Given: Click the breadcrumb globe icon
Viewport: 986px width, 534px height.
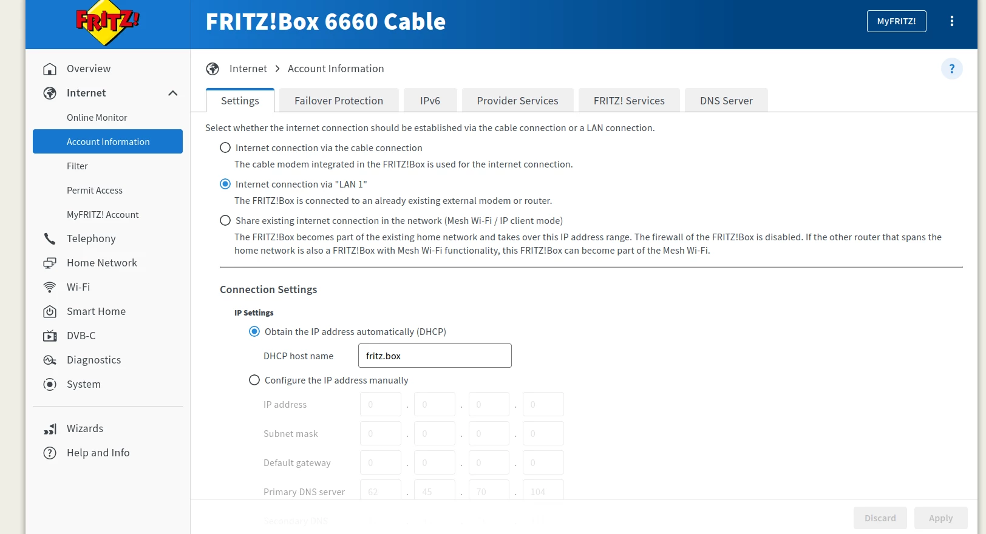Looking at the screenshot, I should coord(212,69).
